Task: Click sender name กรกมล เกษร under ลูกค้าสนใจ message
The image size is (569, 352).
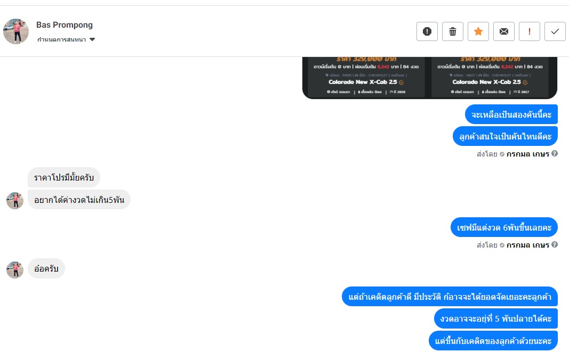Action: (527, 154)
